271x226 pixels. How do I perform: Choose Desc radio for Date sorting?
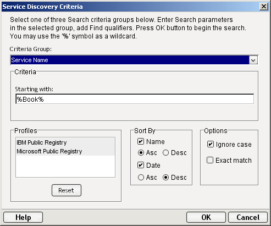[165, 178]
